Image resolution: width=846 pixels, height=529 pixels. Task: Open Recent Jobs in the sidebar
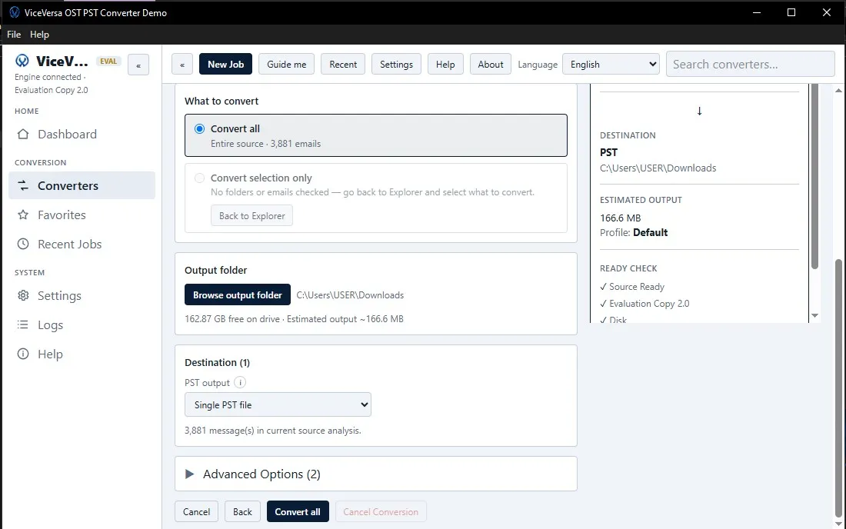(x=82, y=244)
